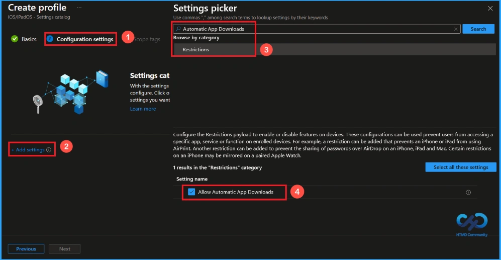Open the info icon beside Add settings
This screenshot has height=260, width=501.
point(49,150)
